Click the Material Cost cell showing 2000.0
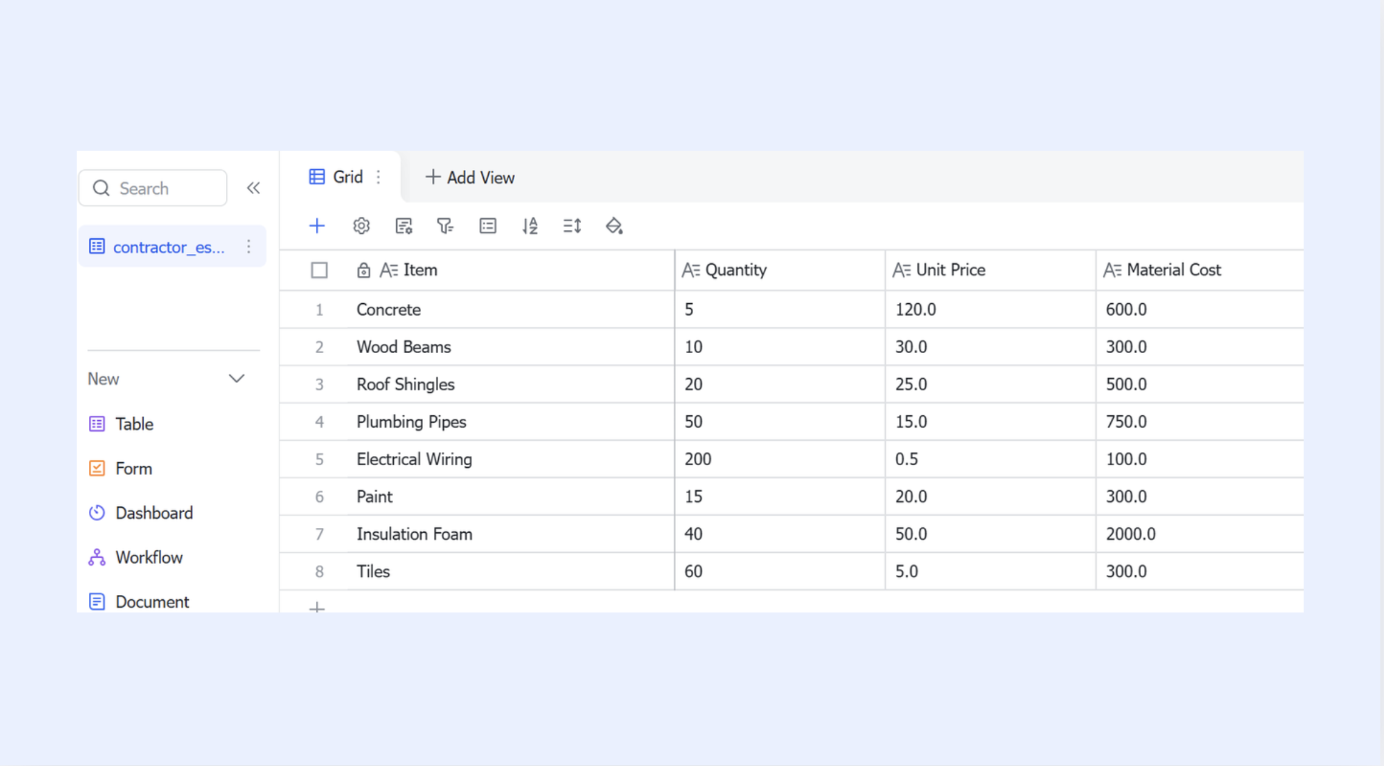The height and width of the screenshot is (766, 1384). [x=1200, y=534]
